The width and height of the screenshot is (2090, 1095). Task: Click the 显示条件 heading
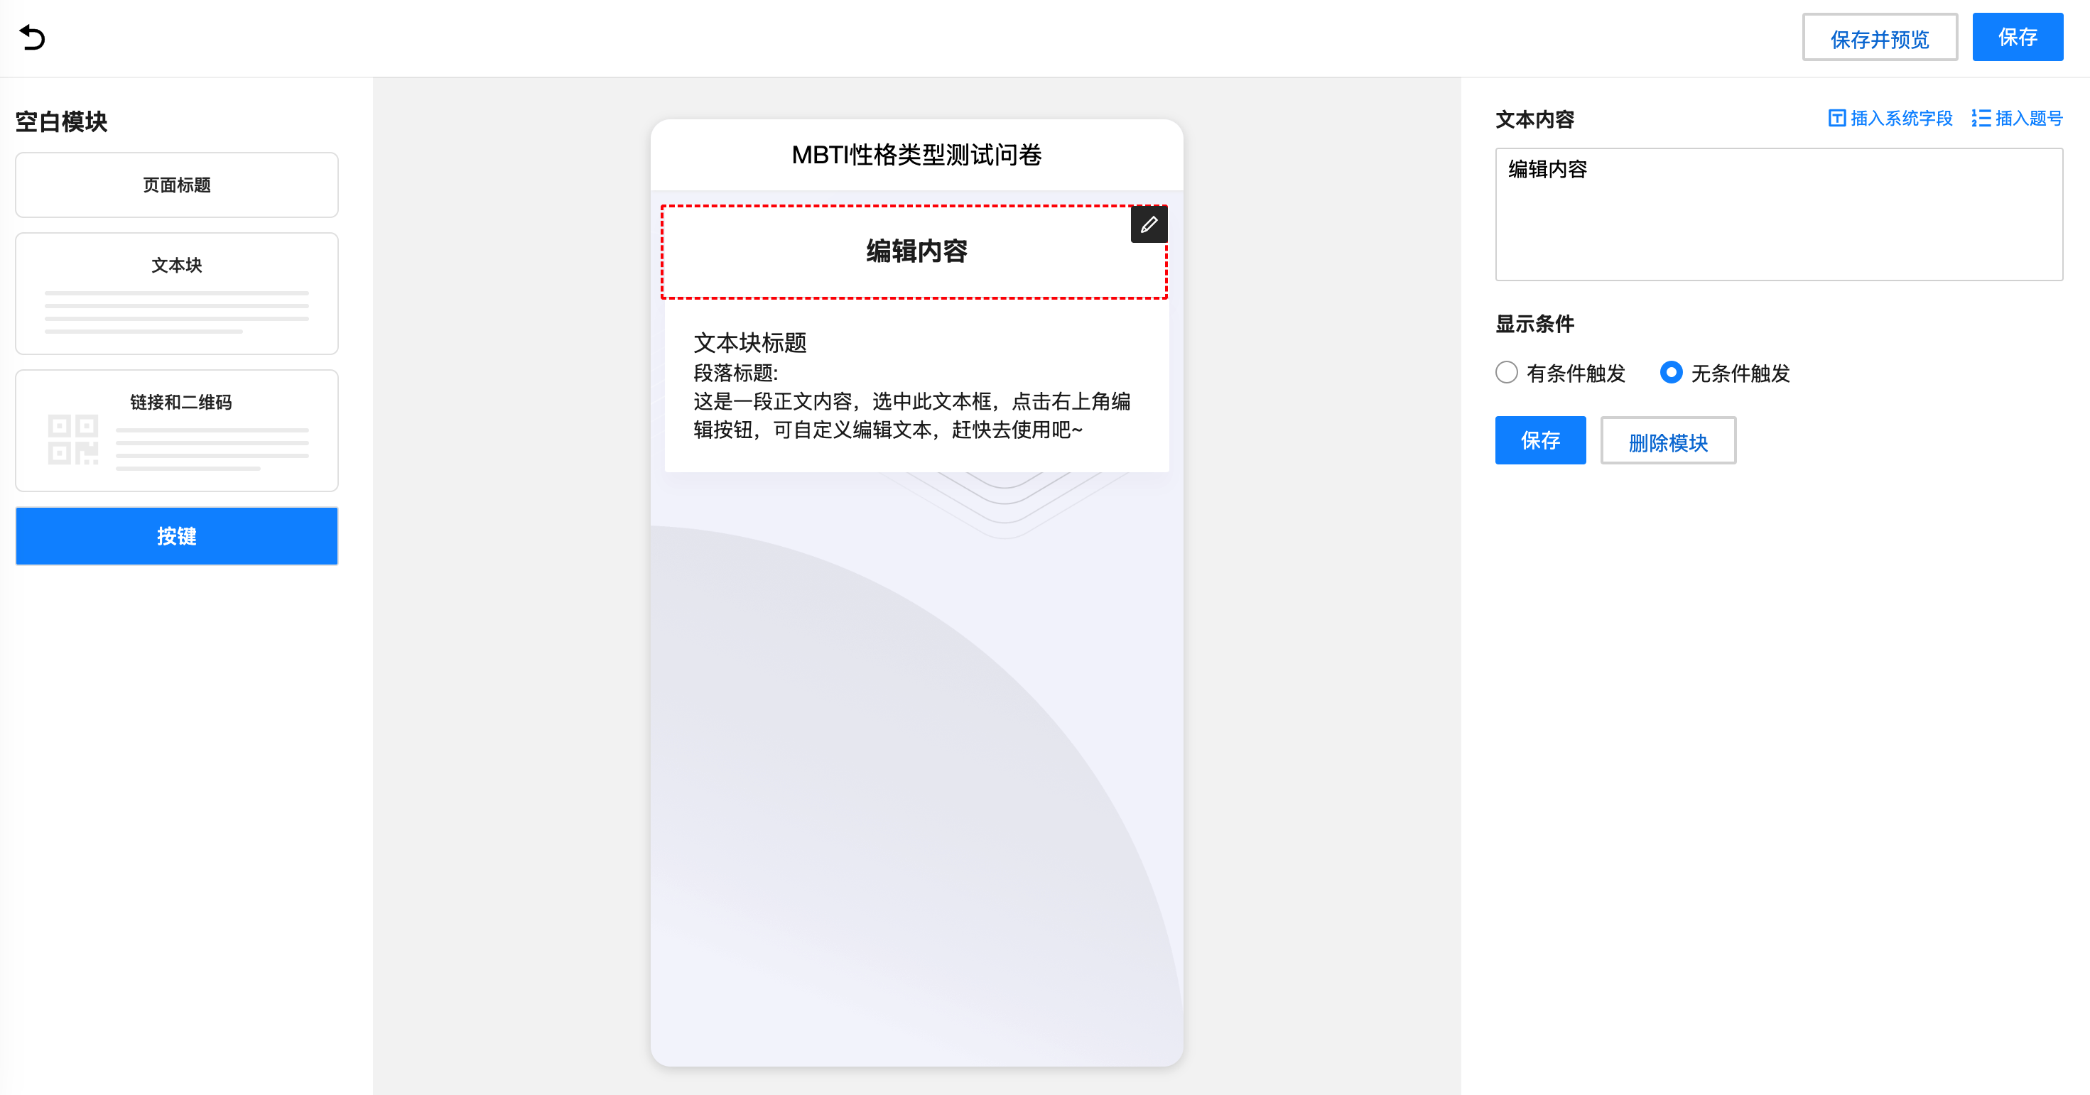(x=1534, y=325)
